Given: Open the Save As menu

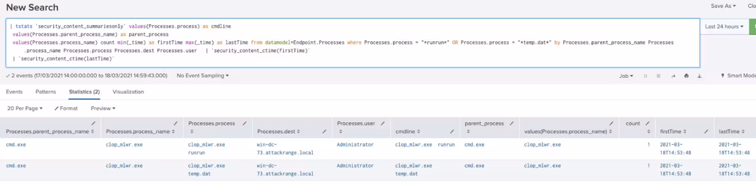Looking at the screenshot, I should (723, 6).
